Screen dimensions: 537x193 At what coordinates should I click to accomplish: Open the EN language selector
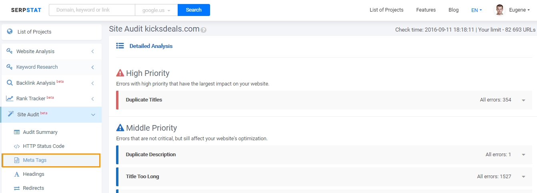pos(477,10)
